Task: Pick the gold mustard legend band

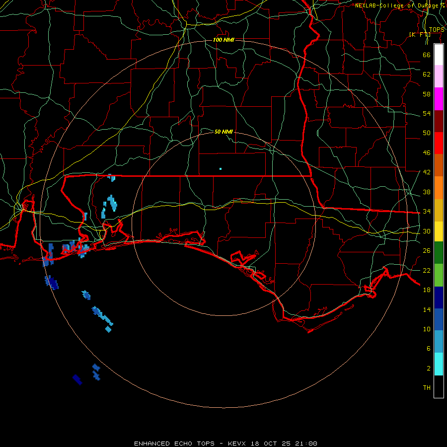Action: click(439, 211)
